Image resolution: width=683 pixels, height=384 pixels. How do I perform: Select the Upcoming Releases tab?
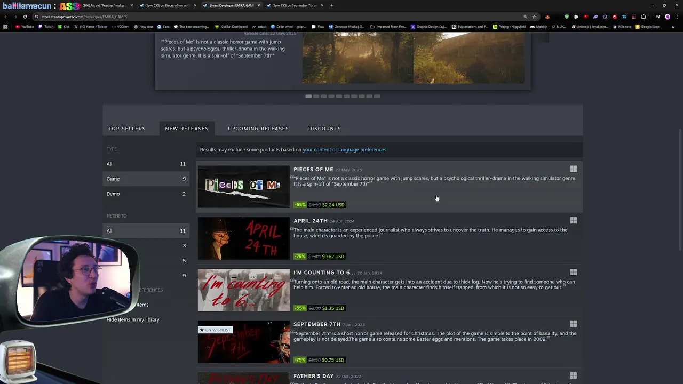pos(258,129)
